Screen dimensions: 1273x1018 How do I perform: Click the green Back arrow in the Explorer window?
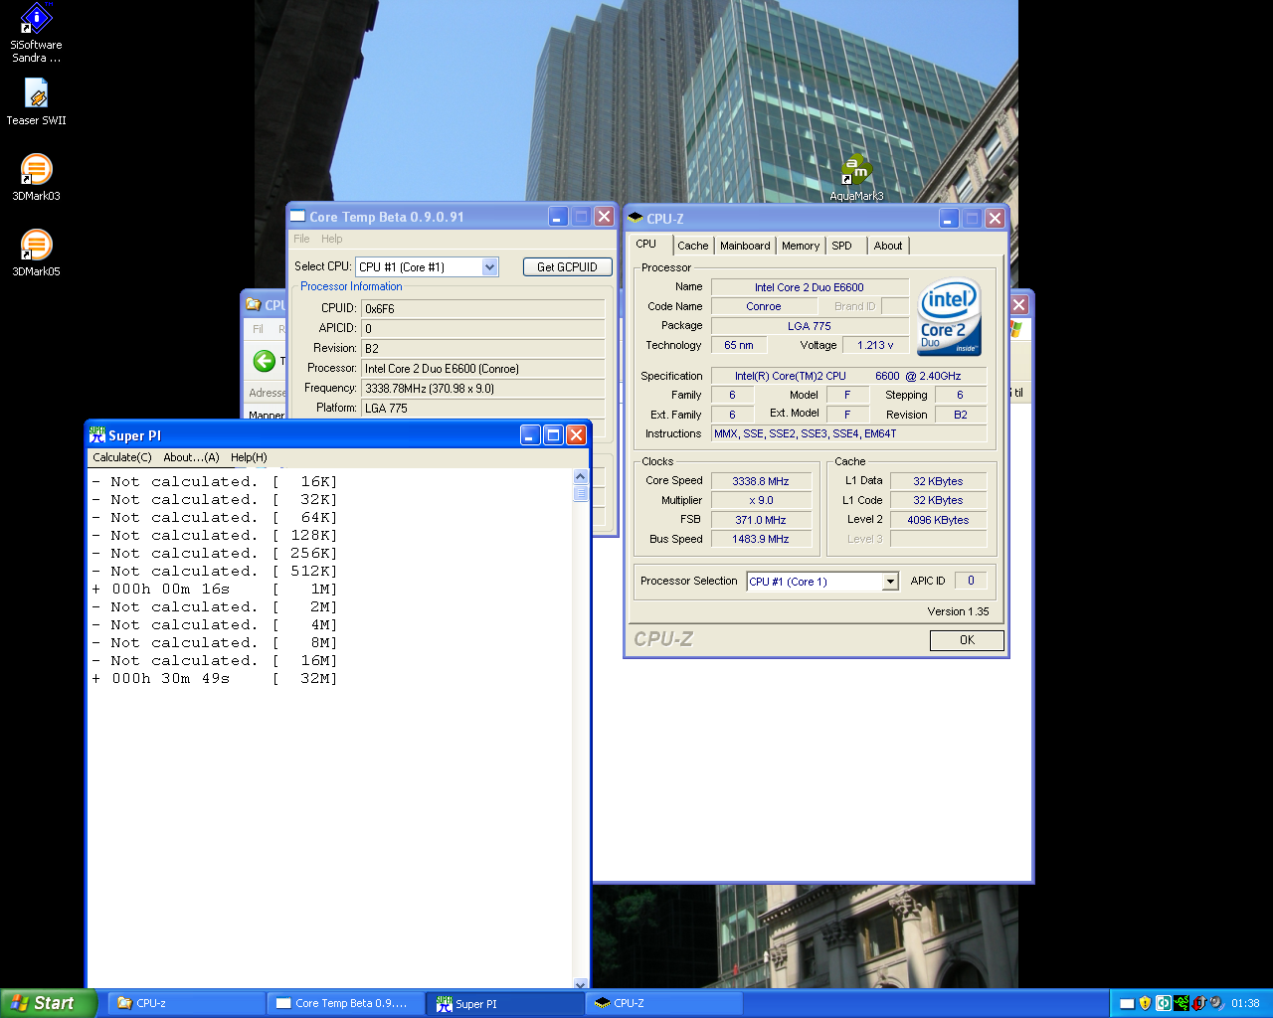click(264, 361)
